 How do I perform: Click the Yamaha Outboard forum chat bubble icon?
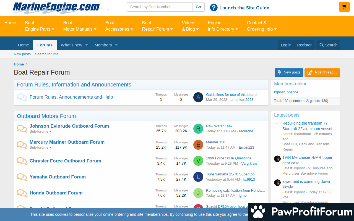[22, 177]
